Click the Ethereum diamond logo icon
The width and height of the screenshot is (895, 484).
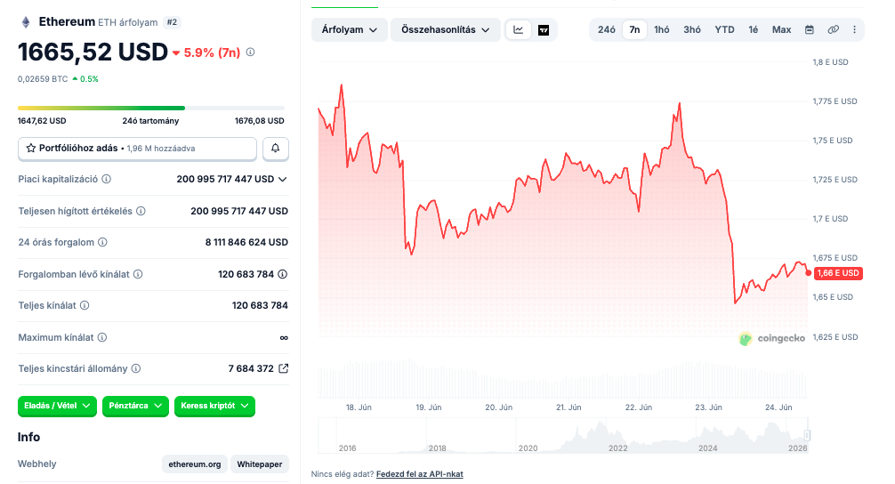[x=26, y=22]
